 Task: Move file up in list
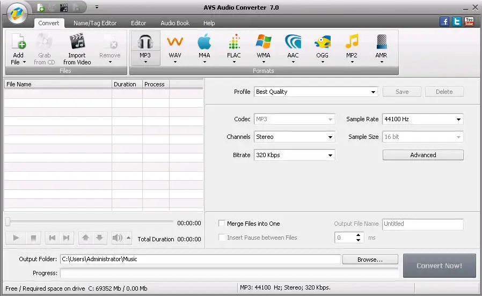coord(85,238)
